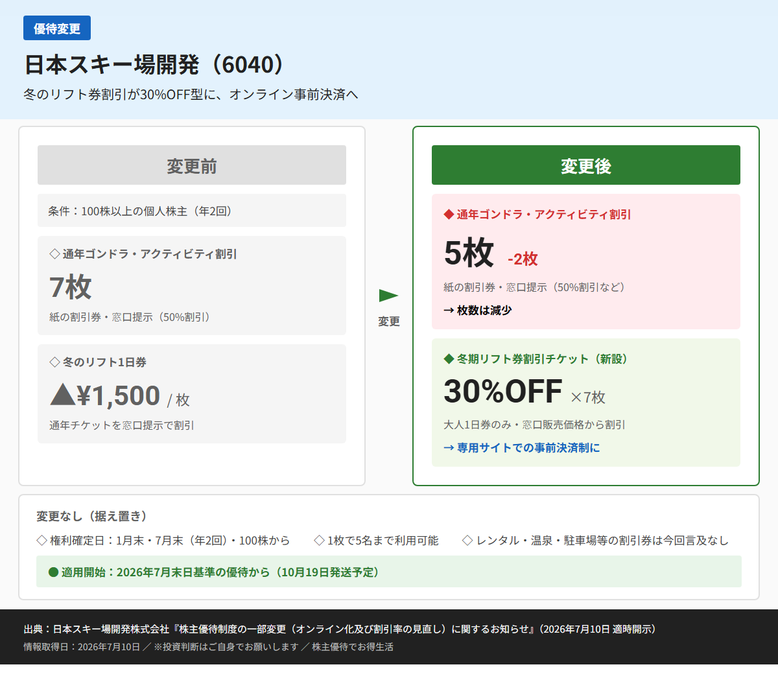Click the 適用開始：2026年7月末日基準 notice
This screenshot has height=680, width=778.
[x=389, y=572]
